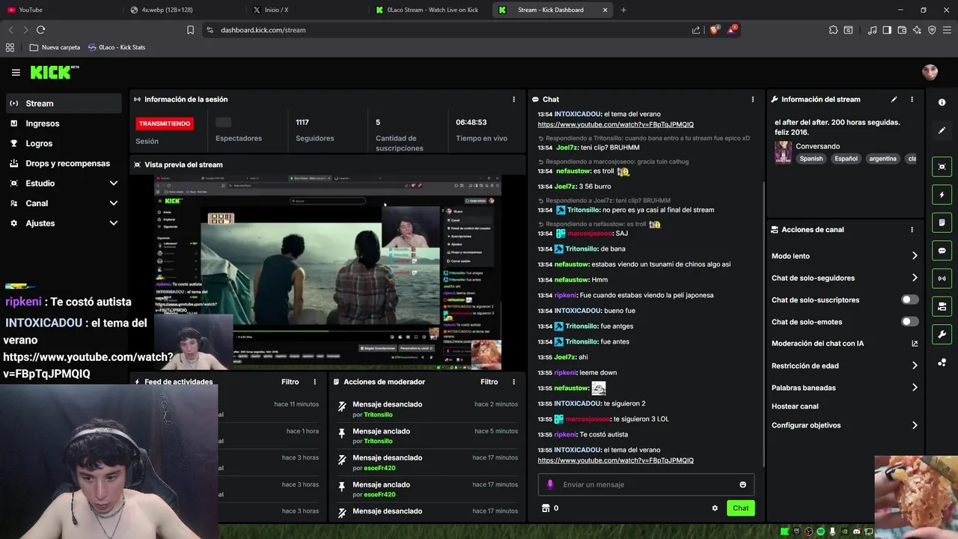The width and height of the screenshot is (958, 539).
Task: Click the green Chat send button
Action: click(x=740, y=508)
